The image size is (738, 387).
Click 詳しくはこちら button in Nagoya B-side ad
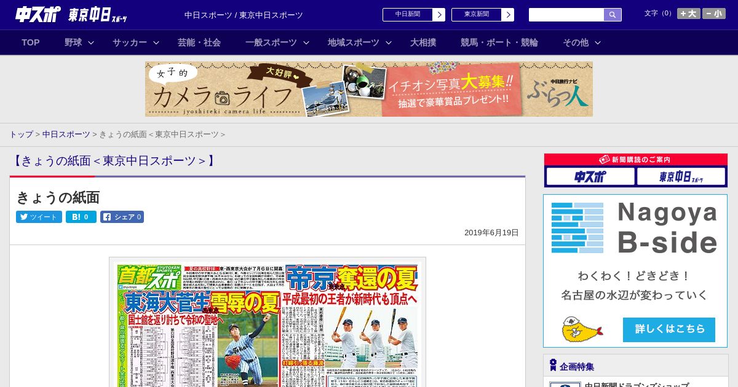point(669,329)
